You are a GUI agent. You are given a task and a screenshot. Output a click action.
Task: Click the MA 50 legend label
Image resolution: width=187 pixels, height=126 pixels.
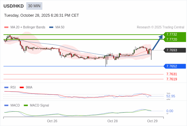click(x=60, y=27)
